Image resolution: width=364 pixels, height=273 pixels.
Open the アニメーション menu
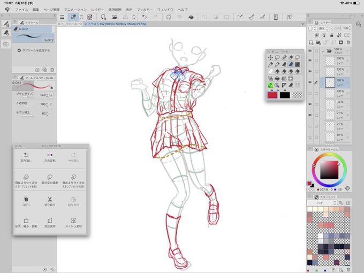coord(75,10)
